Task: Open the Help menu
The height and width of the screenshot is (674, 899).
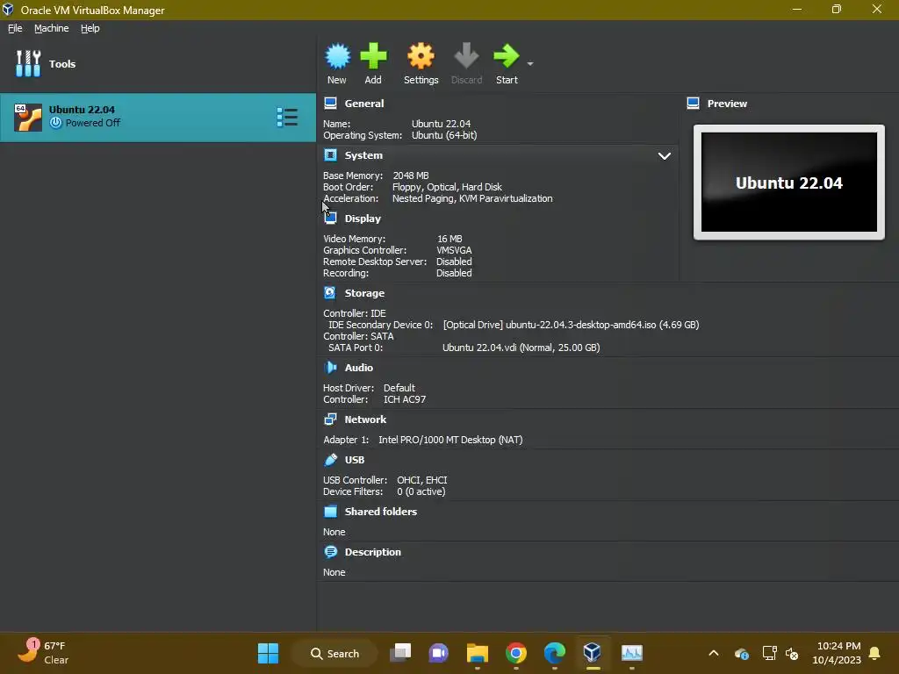Action: coord(90,28)
